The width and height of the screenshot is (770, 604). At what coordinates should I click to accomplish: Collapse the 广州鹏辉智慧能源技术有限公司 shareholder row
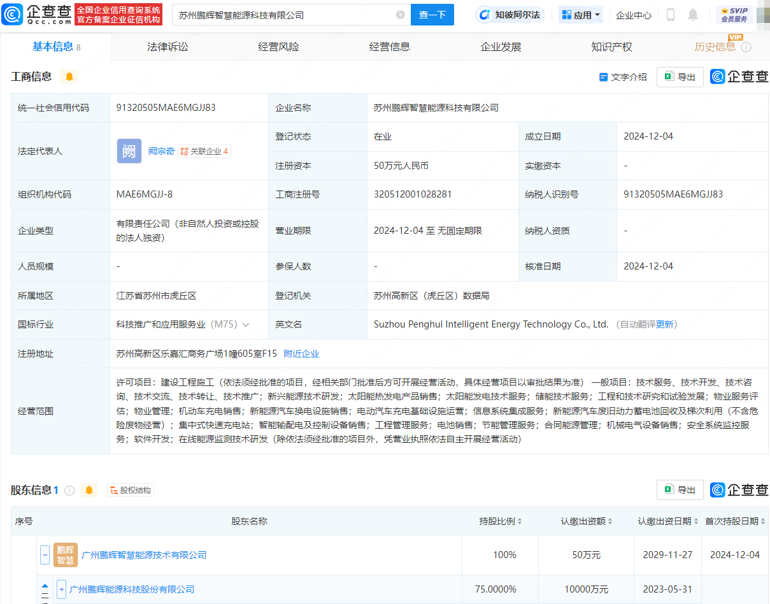tap(45, 555)
